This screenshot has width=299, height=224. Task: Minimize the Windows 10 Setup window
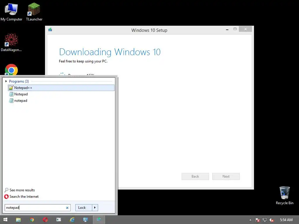pyautogui.click(x=227, y=29)
